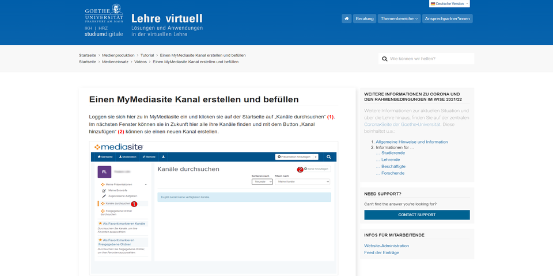Expand the Themenbereiche dropdown menu
553x276 pixels.
[x=399, y=18]
